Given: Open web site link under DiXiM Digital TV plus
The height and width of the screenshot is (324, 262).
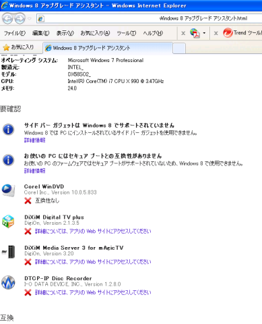Looking at the screenshot, I should point(93,232).
